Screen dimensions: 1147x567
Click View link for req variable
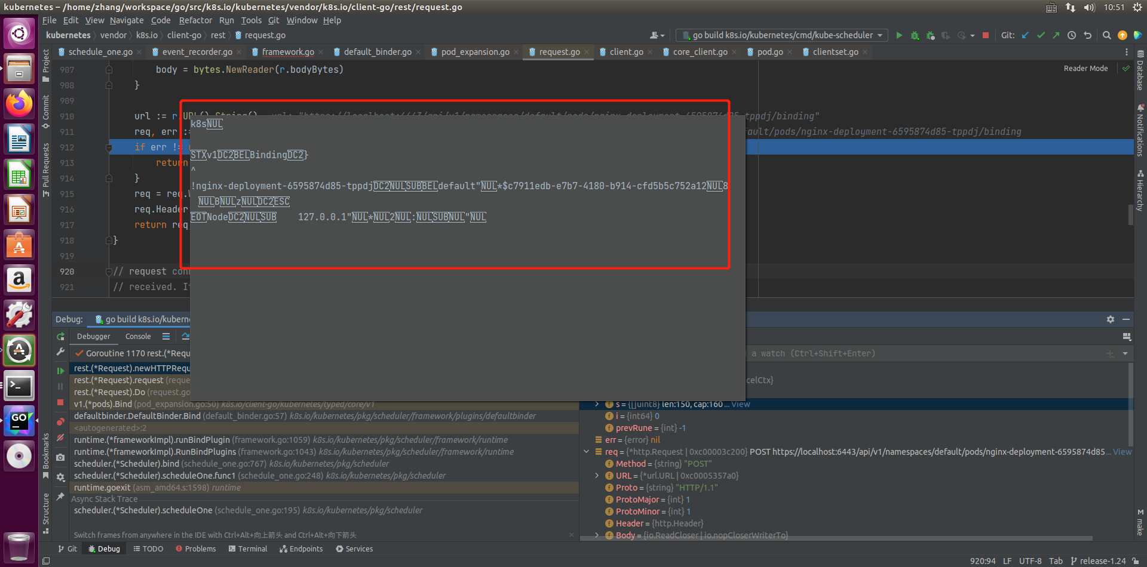click(x=1122, y=452)
